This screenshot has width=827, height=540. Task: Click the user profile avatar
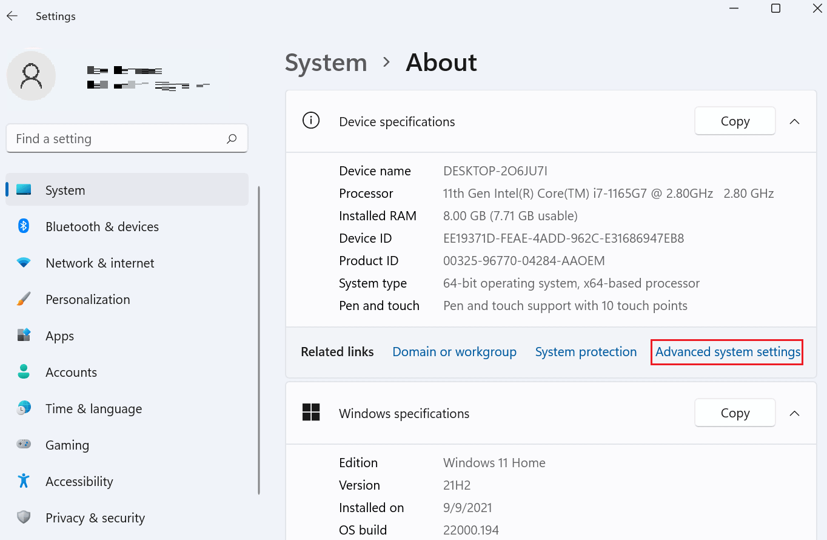tap(31, 75)
